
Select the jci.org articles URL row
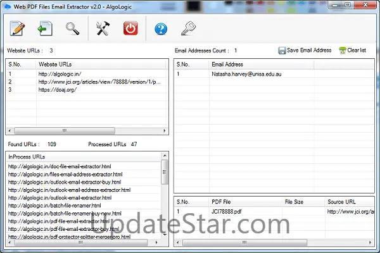tap(87, 82)
